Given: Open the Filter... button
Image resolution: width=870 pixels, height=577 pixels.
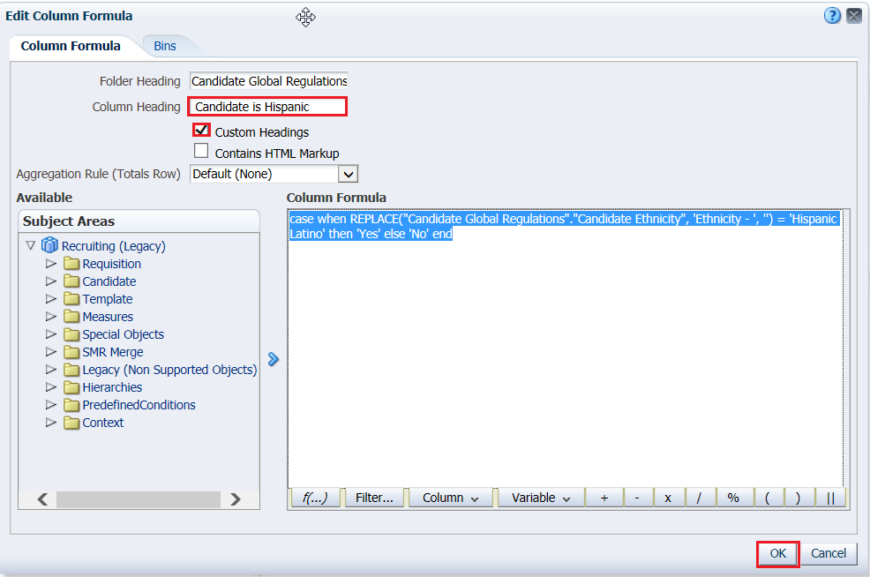Looking at the screenshot, I should tap(374, 498).
